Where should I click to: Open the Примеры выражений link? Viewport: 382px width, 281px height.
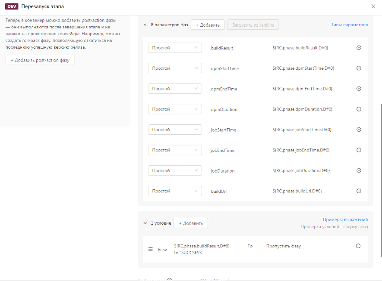pyautogui.click(x=345, y=219)
